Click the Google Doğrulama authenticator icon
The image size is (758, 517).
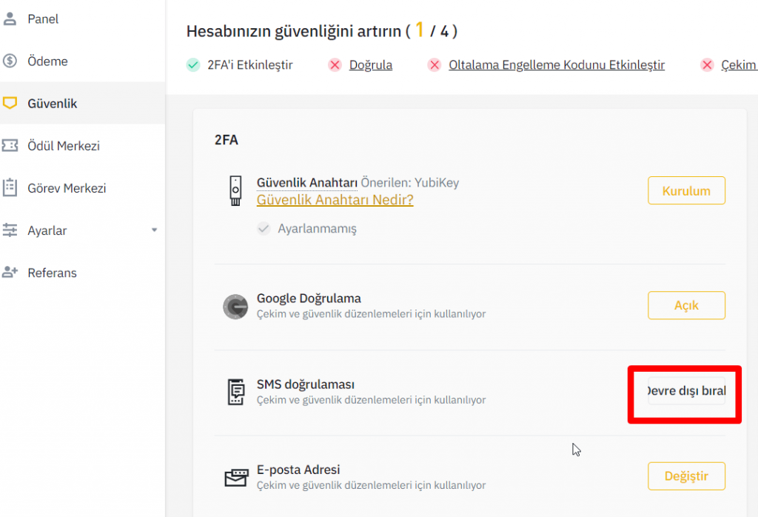[235, 307]
